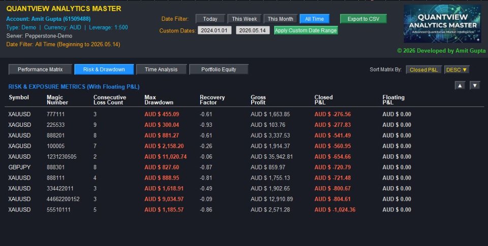Click the Magic Number column header
This screenshot has height=246, width=488.
click(57, 100)
